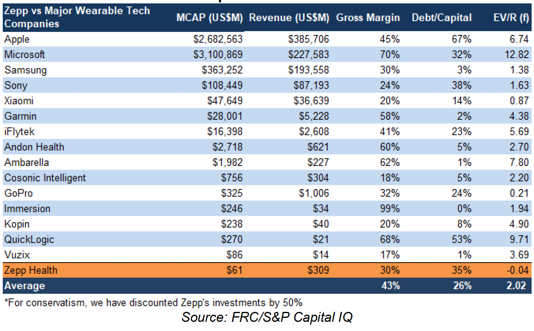Click Zepp Health's EV/R value -0.04
The image size is (534, 331).
click(518, 271)
